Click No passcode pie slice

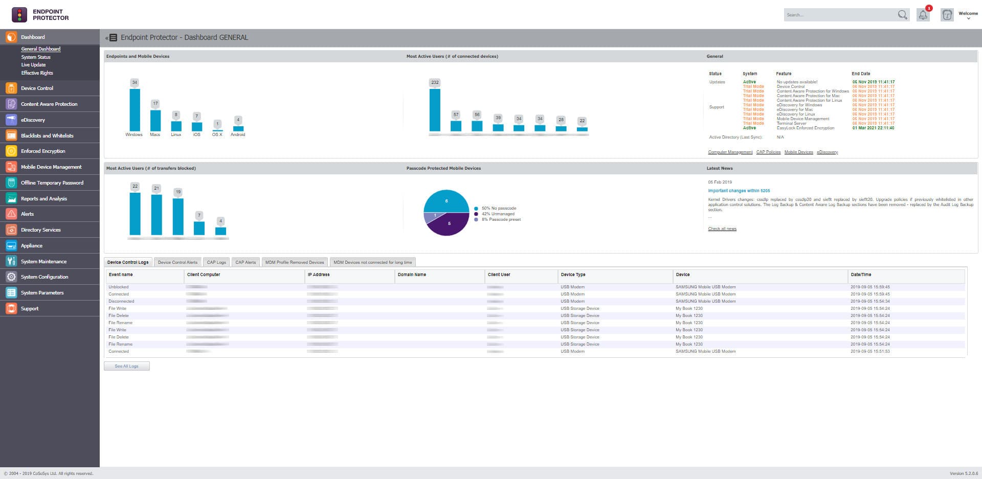click(x=447, y=200)
